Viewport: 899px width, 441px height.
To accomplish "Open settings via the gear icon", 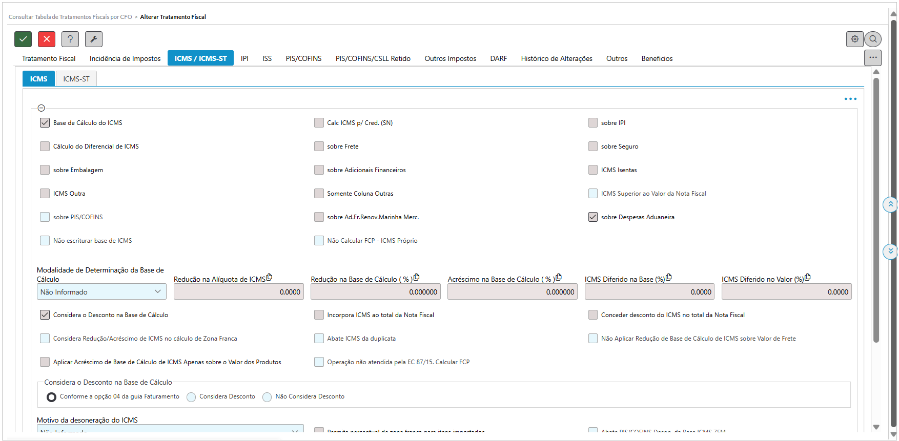I will tap(854, 39).
